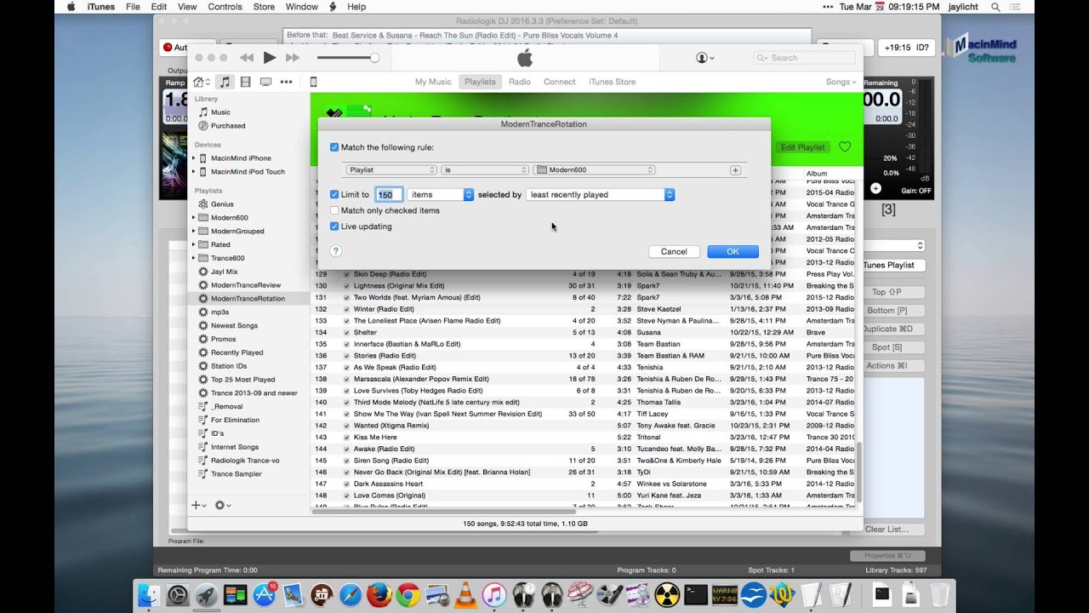The image size is (1089, 613).
Task: Open the sidebar gear actions menu
Action: (x=222, y=505)
